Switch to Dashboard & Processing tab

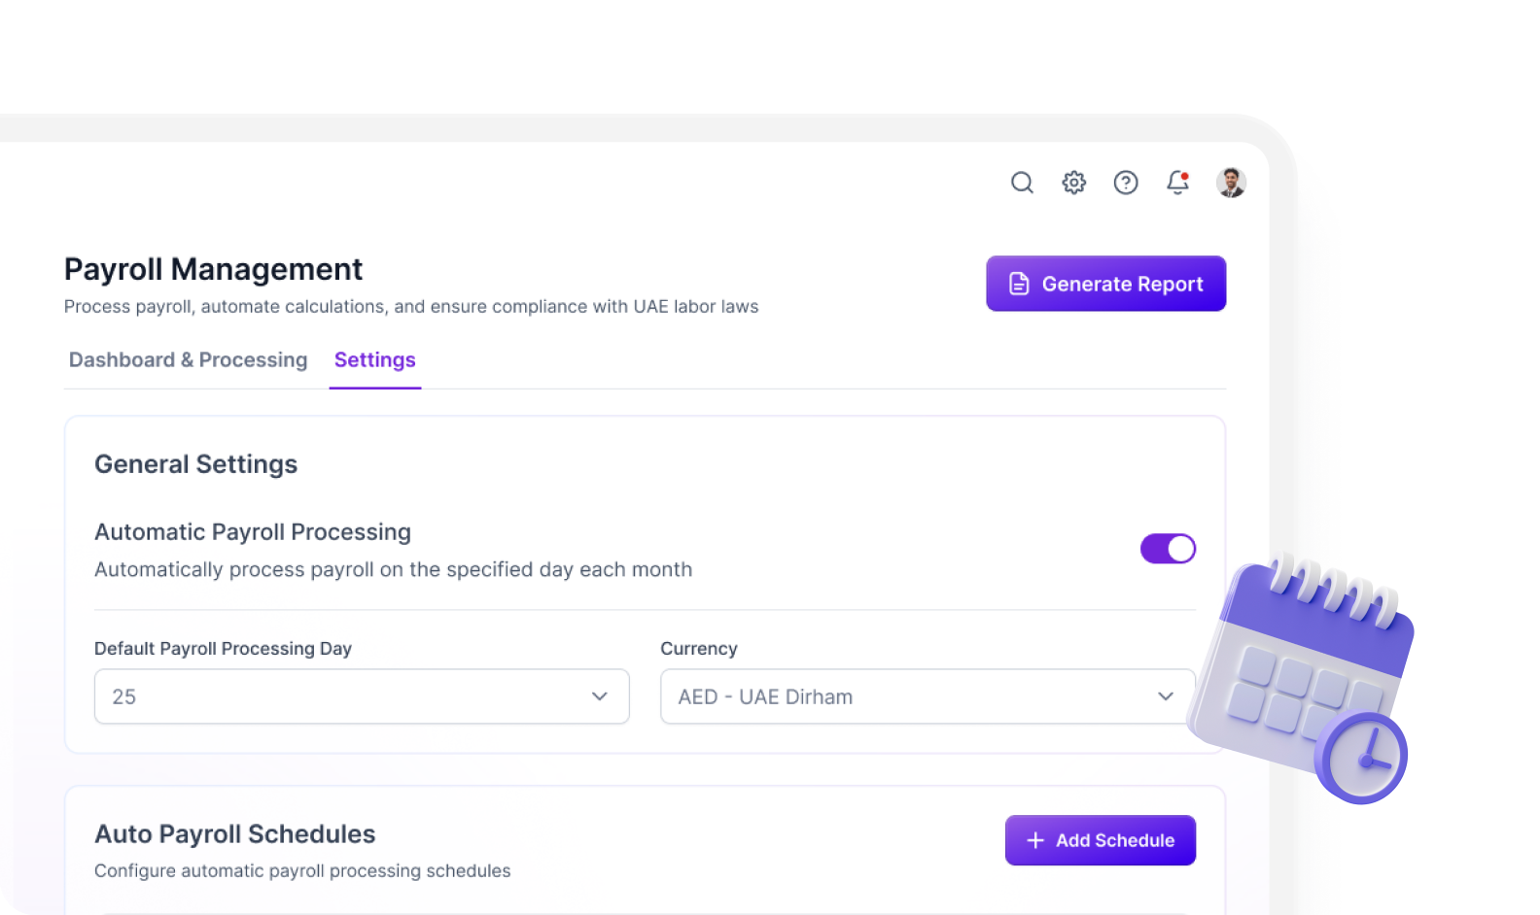188,360
